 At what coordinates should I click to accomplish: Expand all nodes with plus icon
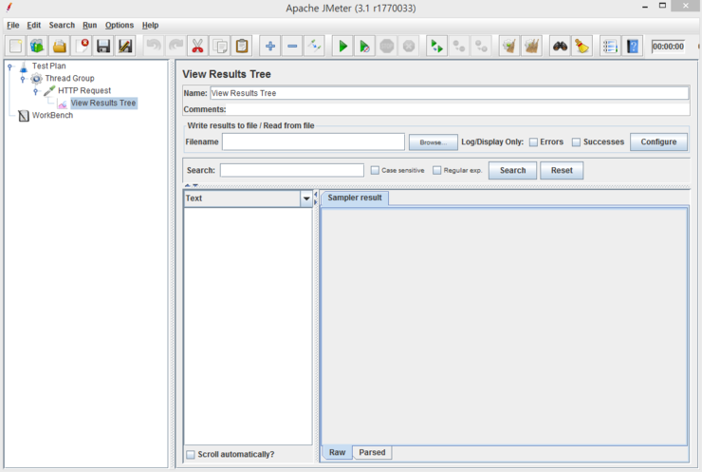[x=270, y=47]
